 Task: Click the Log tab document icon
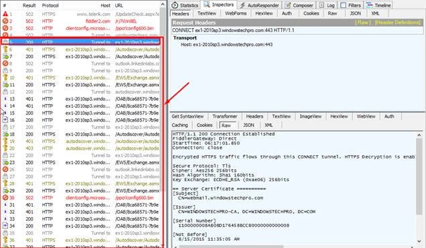[322, 5]
